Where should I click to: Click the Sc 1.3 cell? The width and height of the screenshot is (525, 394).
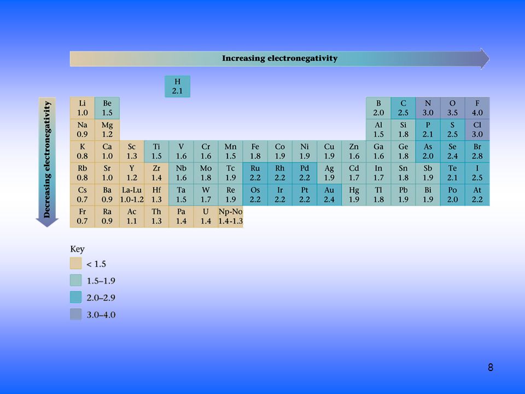tap(132, 152)
